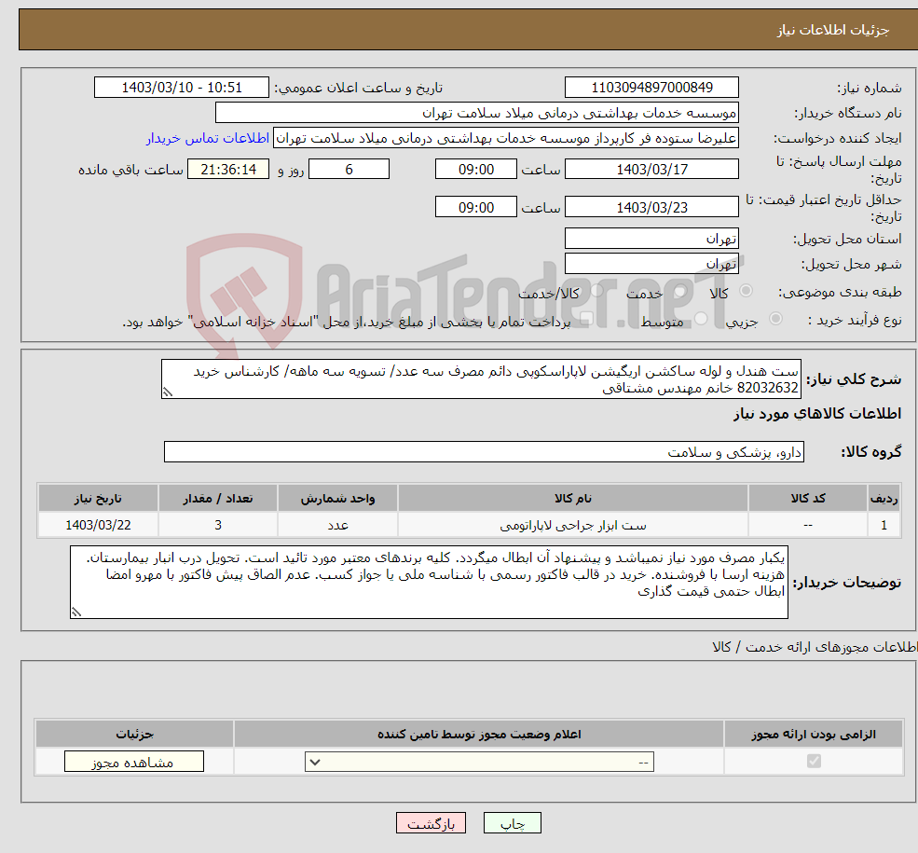This screenshot has height=853, width=918.
Task: Click the چاپ print button
Action: coord(513,823)
